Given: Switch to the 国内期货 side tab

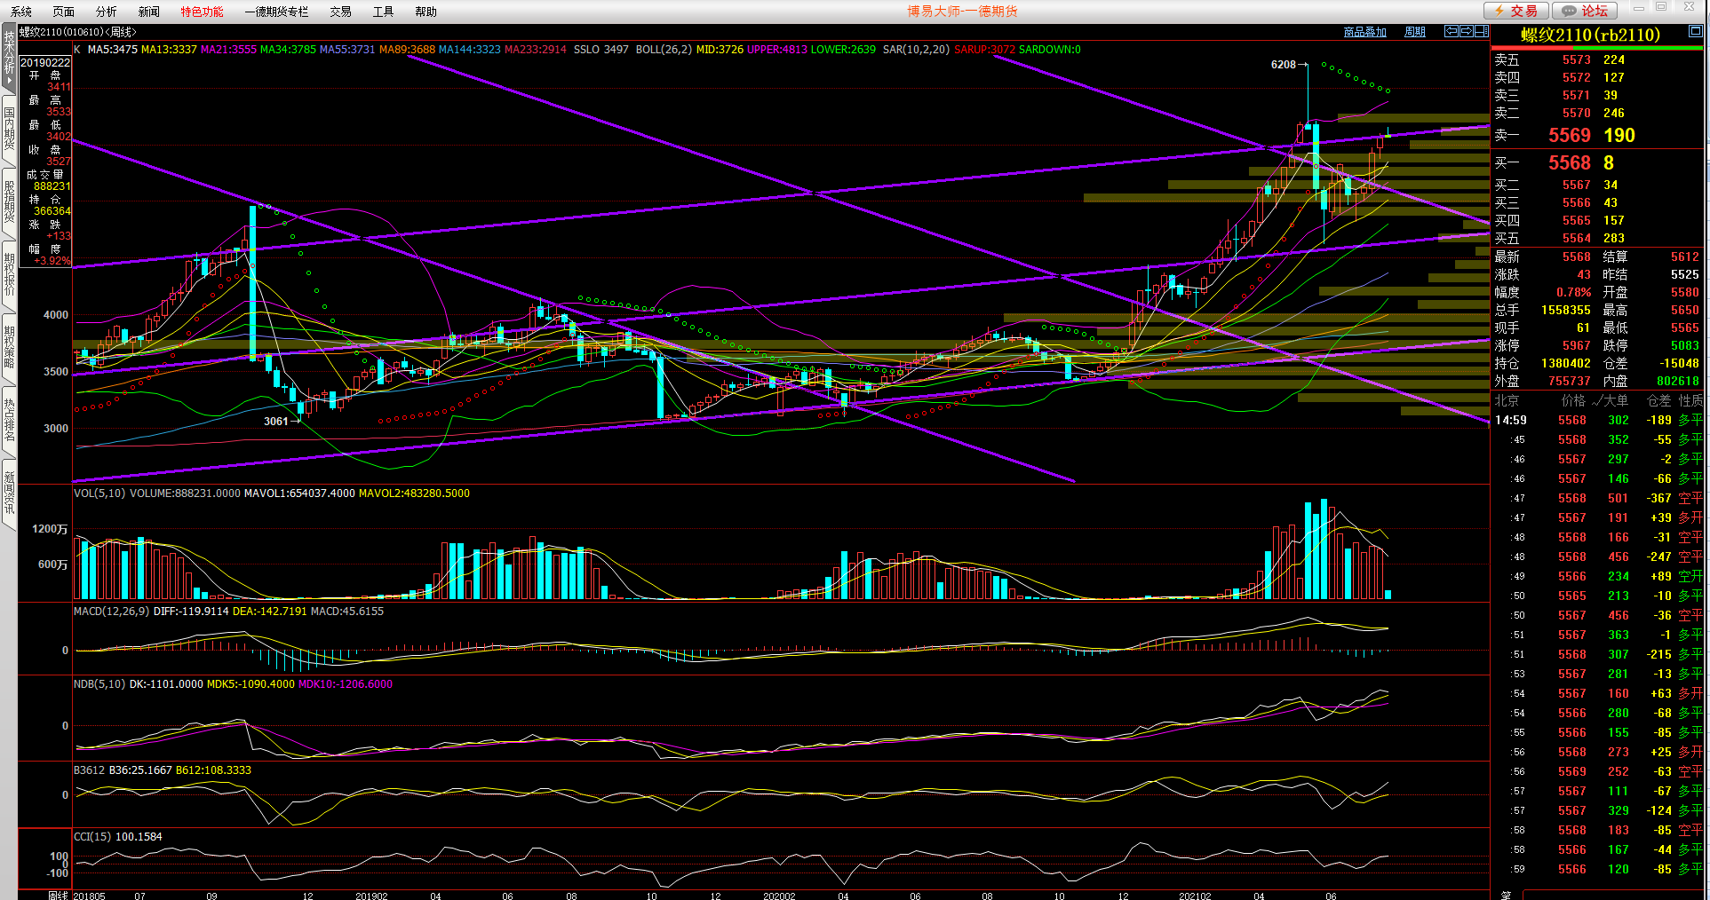Looking at the screenshot, I should (9, 129).
